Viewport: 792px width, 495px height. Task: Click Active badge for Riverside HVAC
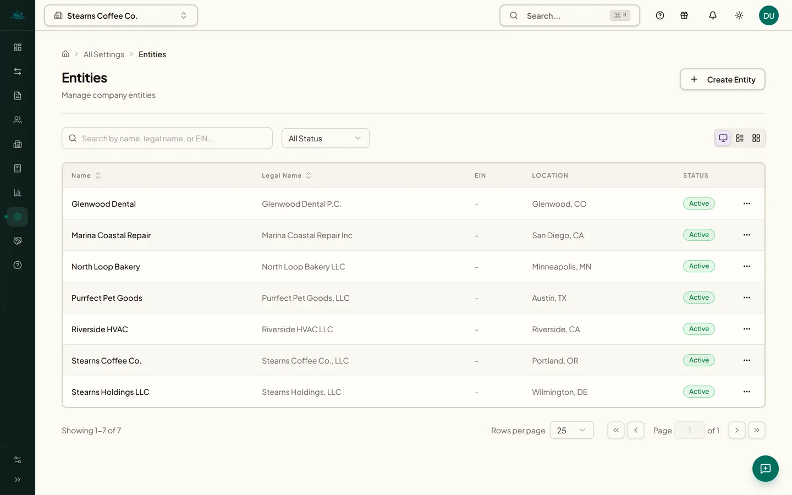coord(699,329)
